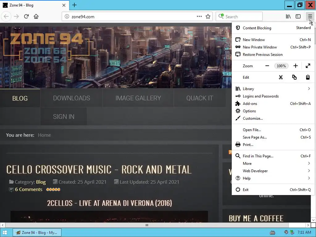316x237 pixels.
Task: Open the Blog category link
Action: (41, 182)
